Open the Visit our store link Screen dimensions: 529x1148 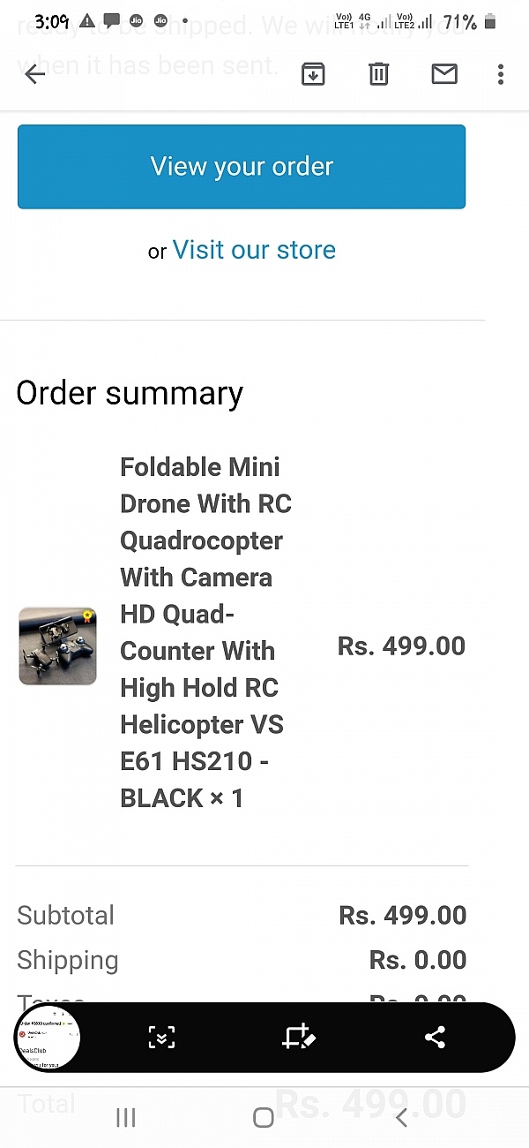pyautogui.click(x=254, y=250)
